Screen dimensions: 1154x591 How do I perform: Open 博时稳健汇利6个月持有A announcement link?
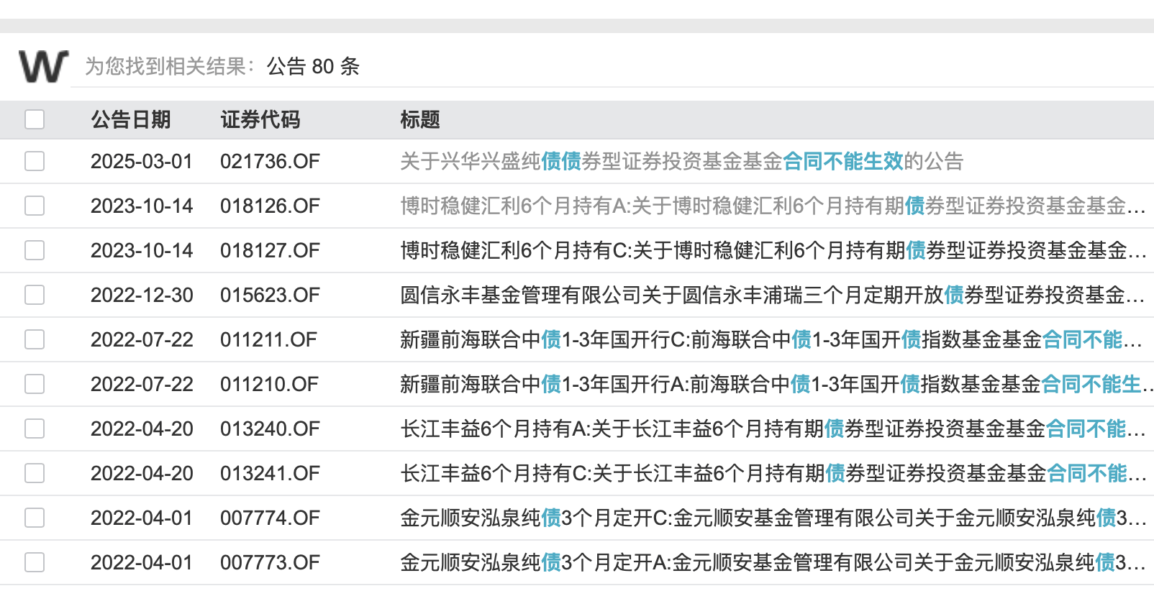(773, 206)
